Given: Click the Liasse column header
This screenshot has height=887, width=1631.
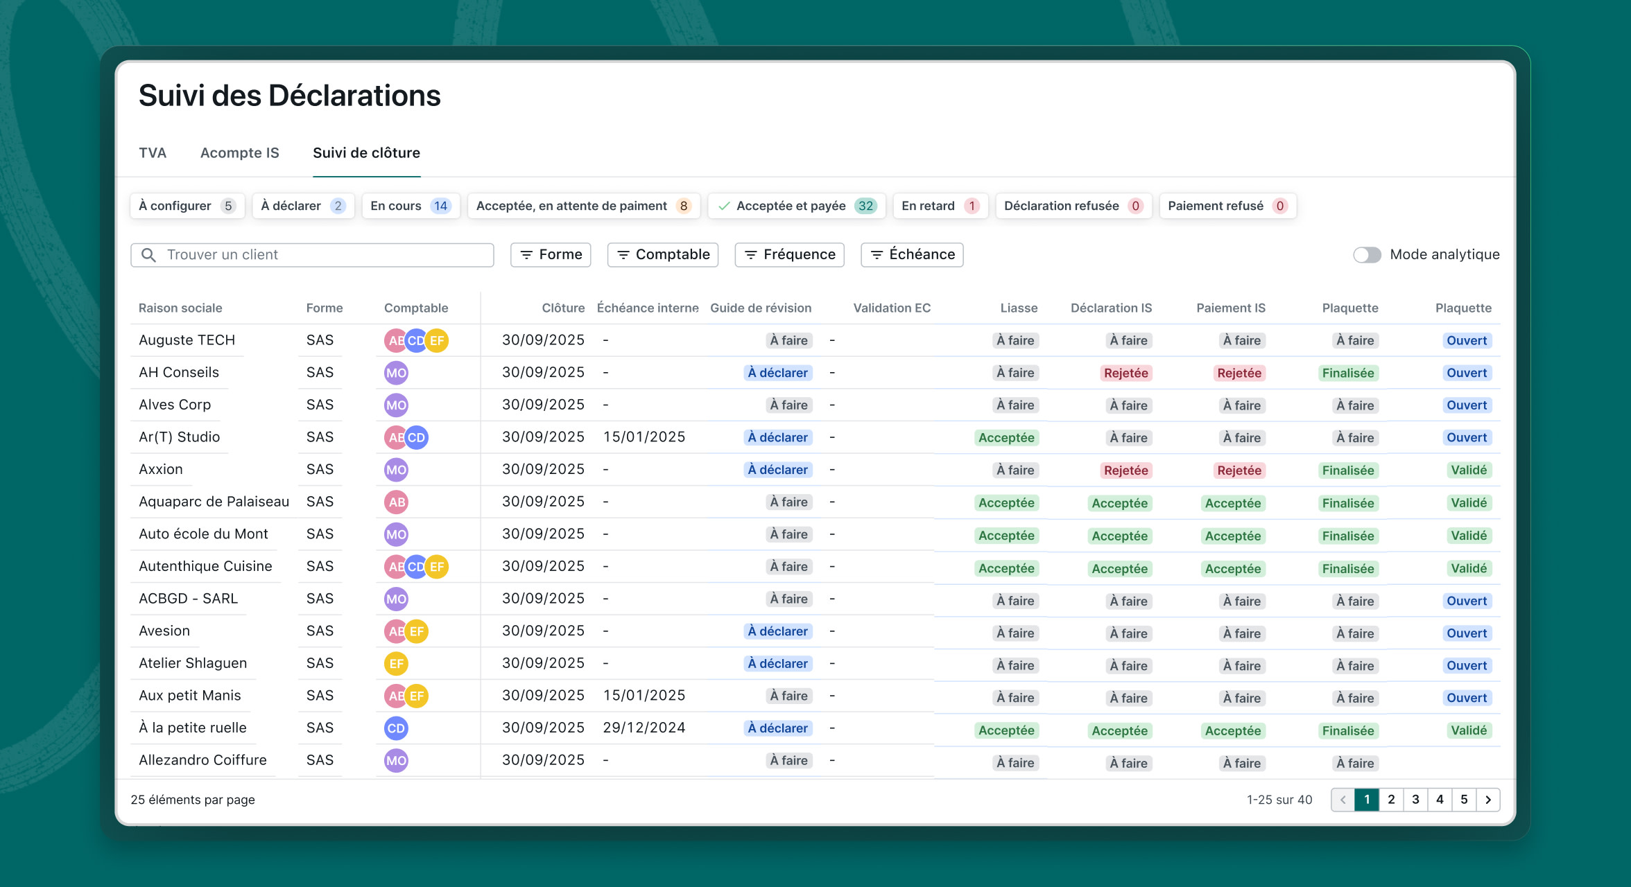Looking at the screenshot, I should pos(1019,308).
